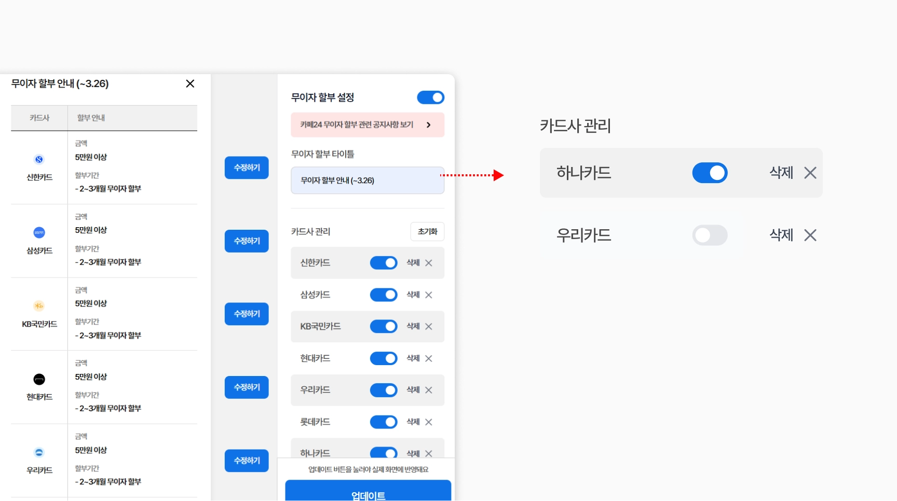
Task: Click 삭제 label for KB국민카드
Action: [413, 327]
